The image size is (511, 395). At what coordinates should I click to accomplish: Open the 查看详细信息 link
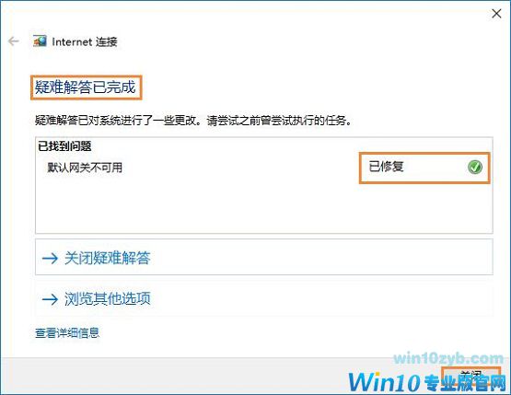click(67, 332)
